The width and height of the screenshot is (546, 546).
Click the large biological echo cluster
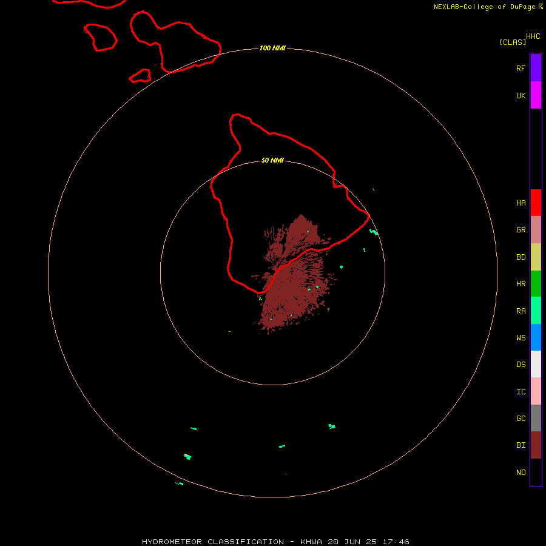pos(294,275)
